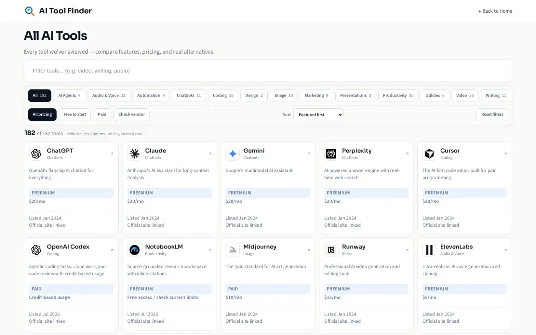Viewport: 536px width, 335px height.
Task: Filter by Image category
Action: [x=284, y=95]
